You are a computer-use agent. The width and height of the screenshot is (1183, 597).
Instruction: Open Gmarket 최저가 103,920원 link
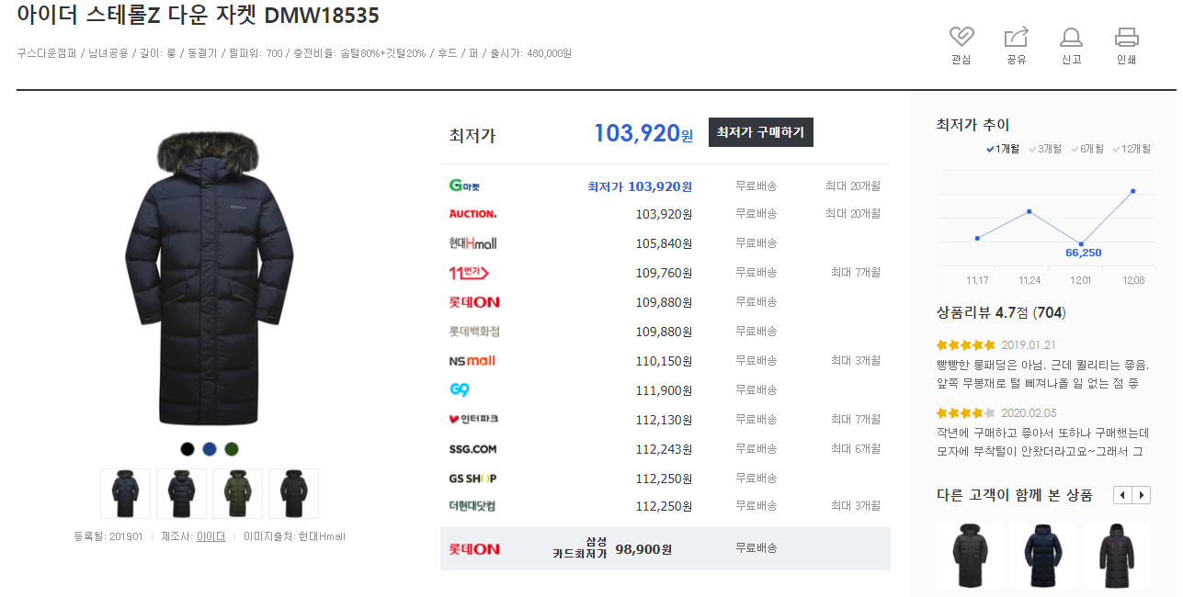click(640, 186)
